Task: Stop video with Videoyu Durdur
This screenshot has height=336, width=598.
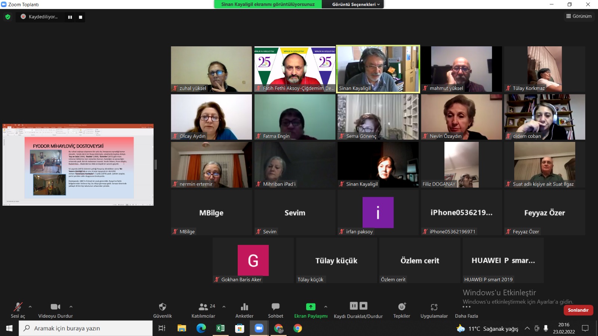Action: click(55, 310)
